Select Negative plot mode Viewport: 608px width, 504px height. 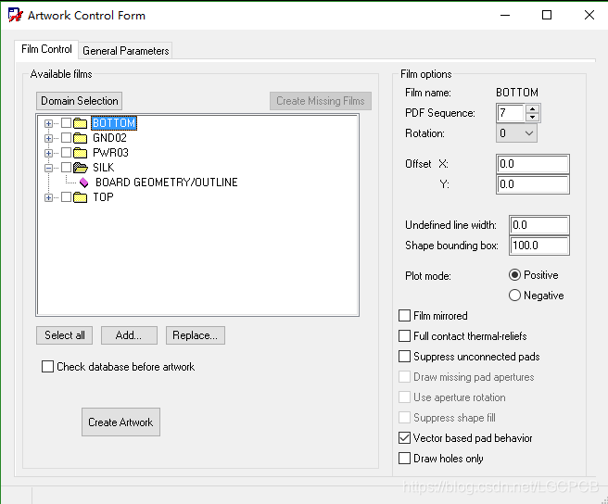[x=514, y=296]
